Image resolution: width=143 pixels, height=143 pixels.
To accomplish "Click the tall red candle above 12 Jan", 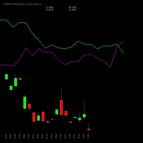I will tap(61, 108).
